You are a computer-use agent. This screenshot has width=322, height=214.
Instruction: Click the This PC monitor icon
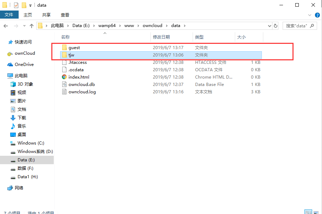pos(10,76)
